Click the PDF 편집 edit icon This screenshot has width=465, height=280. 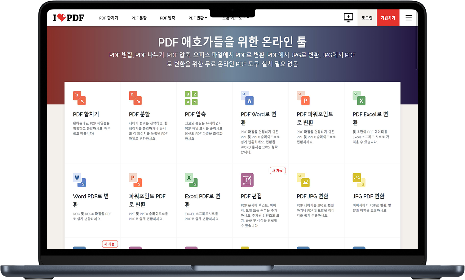(247, 180)
